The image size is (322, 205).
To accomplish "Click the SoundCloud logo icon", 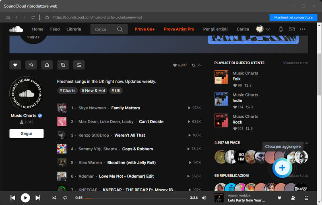I will pos(16,29).
